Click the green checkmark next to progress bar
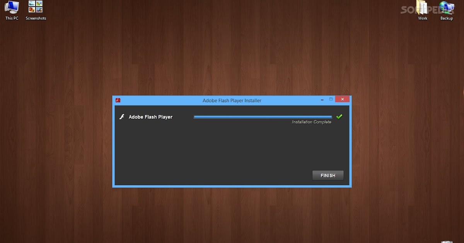 click(x=339, y=116)
